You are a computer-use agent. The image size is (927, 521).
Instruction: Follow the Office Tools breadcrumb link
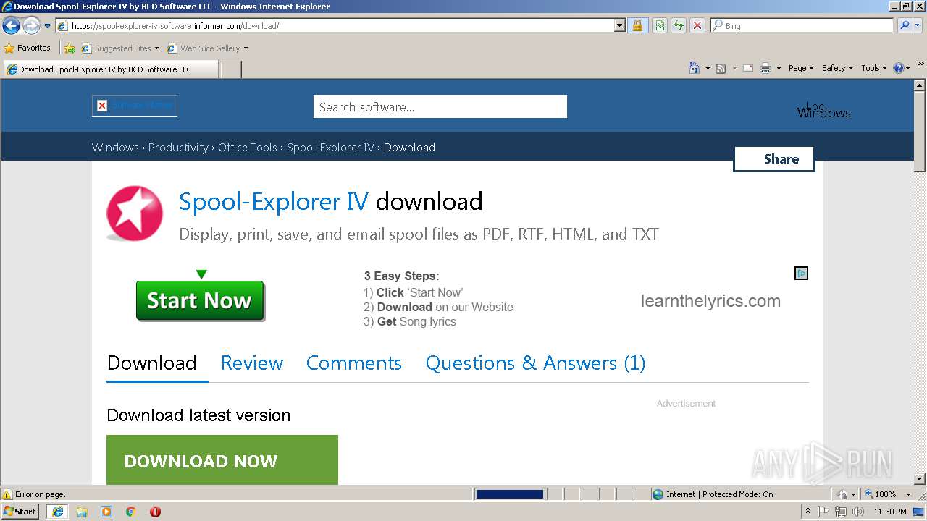(x=248, y=147)
